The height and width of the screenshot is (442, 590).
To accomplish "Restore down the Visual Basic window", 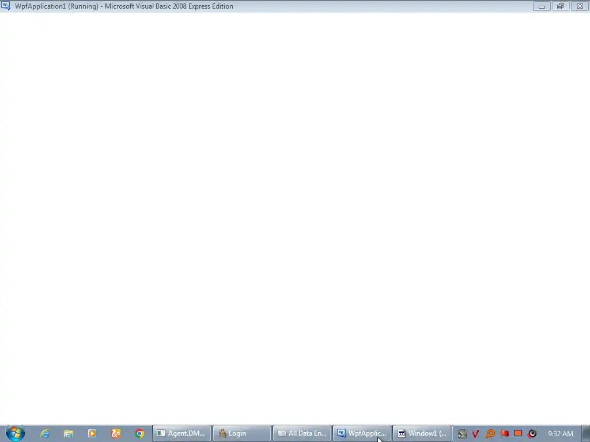I will (561, 6).
